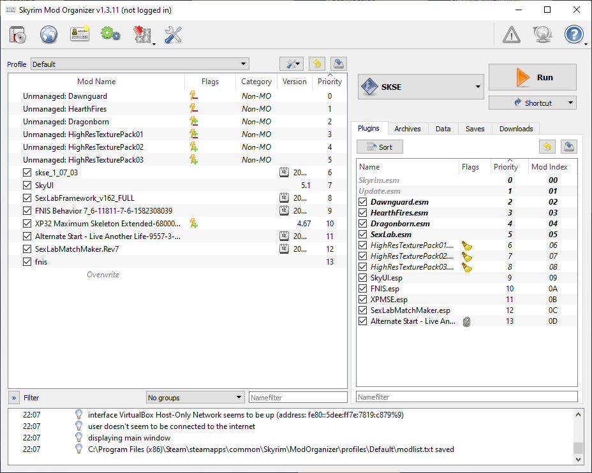The width and height of the screenshot is (592, 473).
Task: Click FNIS Behavior version calendar icon
Action: pos(284,210)
